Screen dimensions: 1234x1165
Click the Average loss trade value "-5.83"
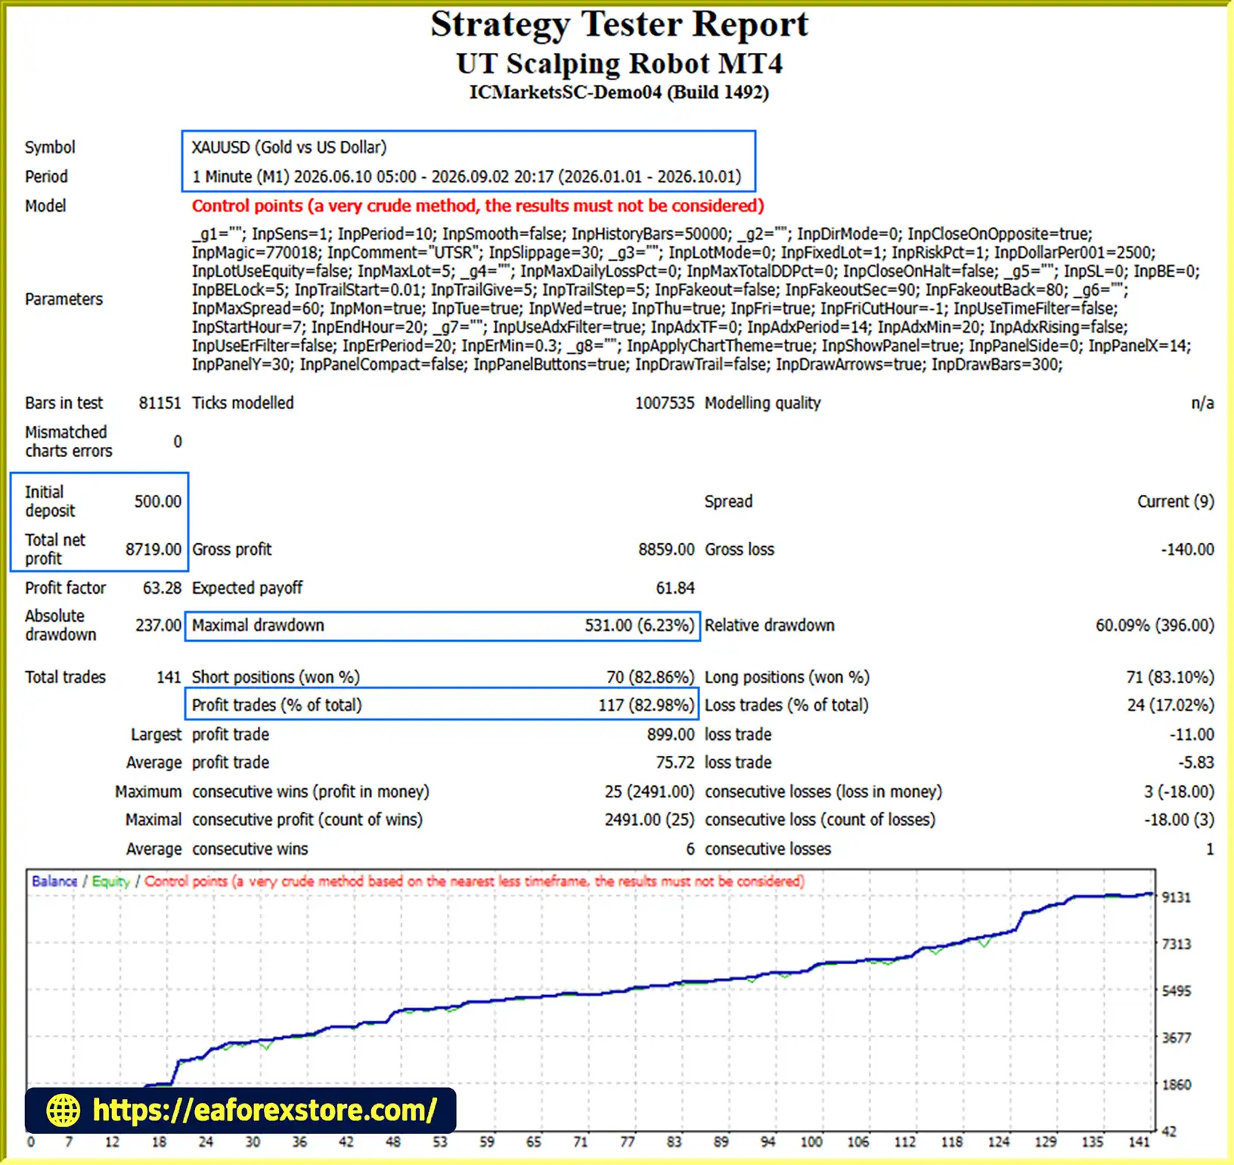(1195, 763)
